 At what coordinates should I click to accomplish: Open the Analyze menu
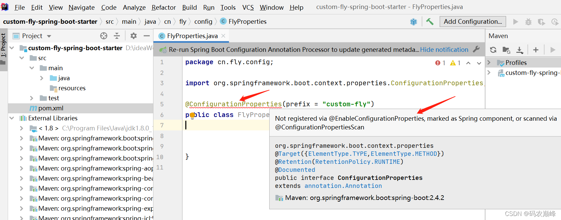pyautogui.click(x=134, y=7)
